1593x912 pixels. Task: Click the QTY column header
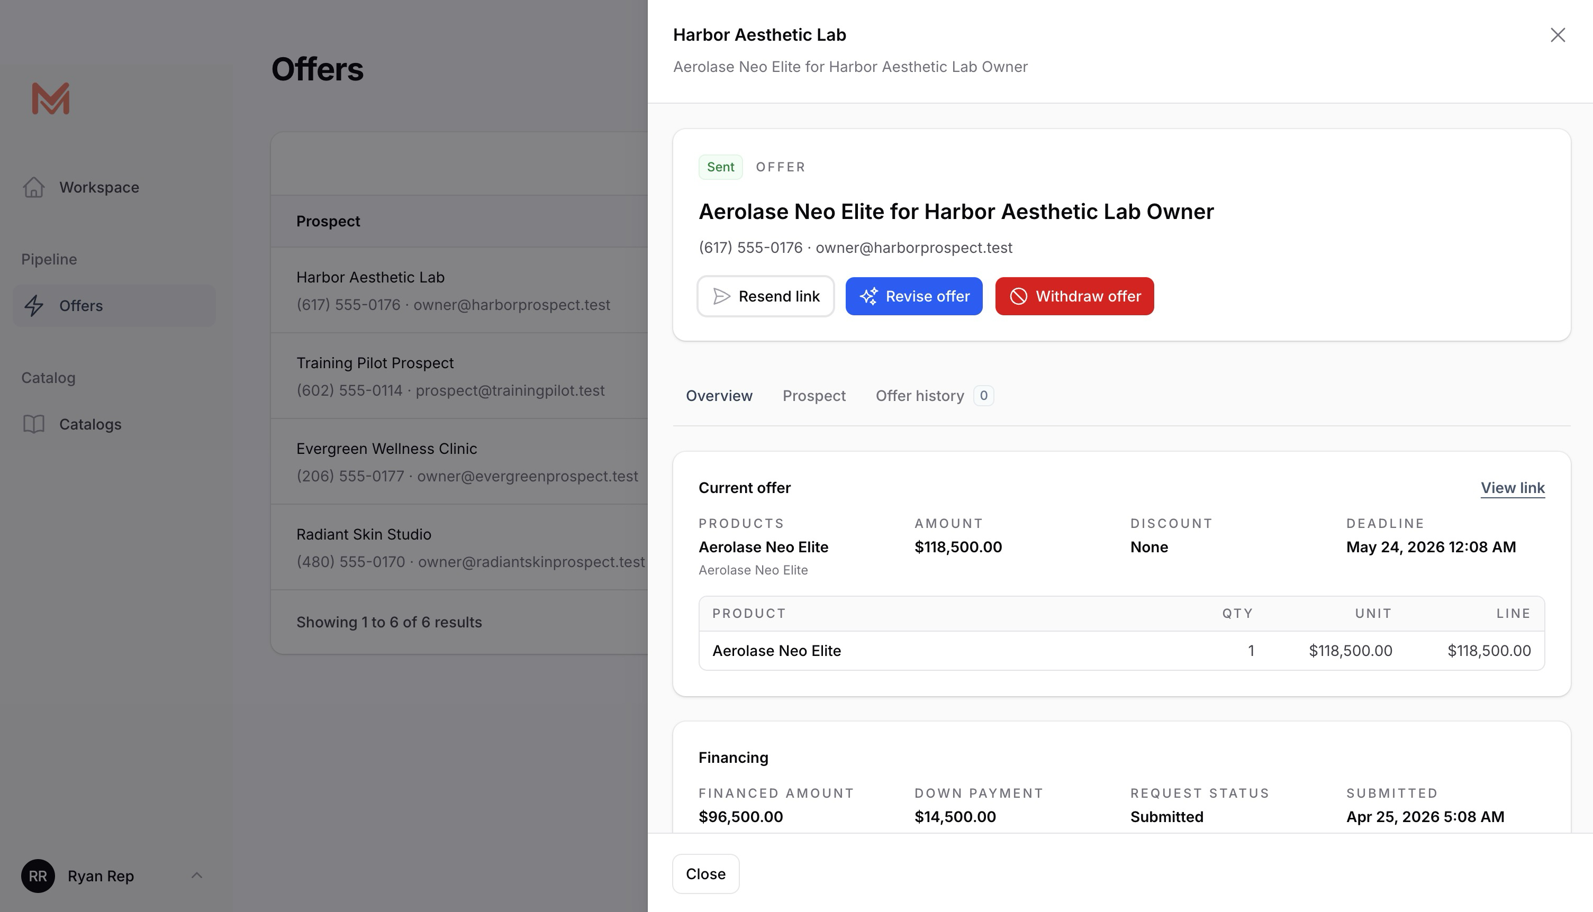1237,614
